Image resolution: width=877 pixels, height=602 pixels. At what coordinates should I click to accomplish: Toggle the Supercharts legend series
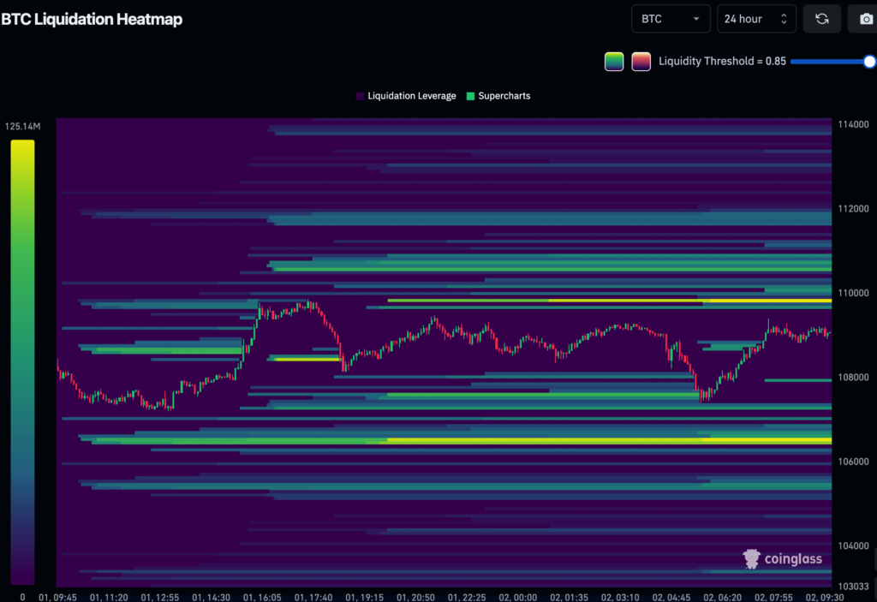coord(498,96)
